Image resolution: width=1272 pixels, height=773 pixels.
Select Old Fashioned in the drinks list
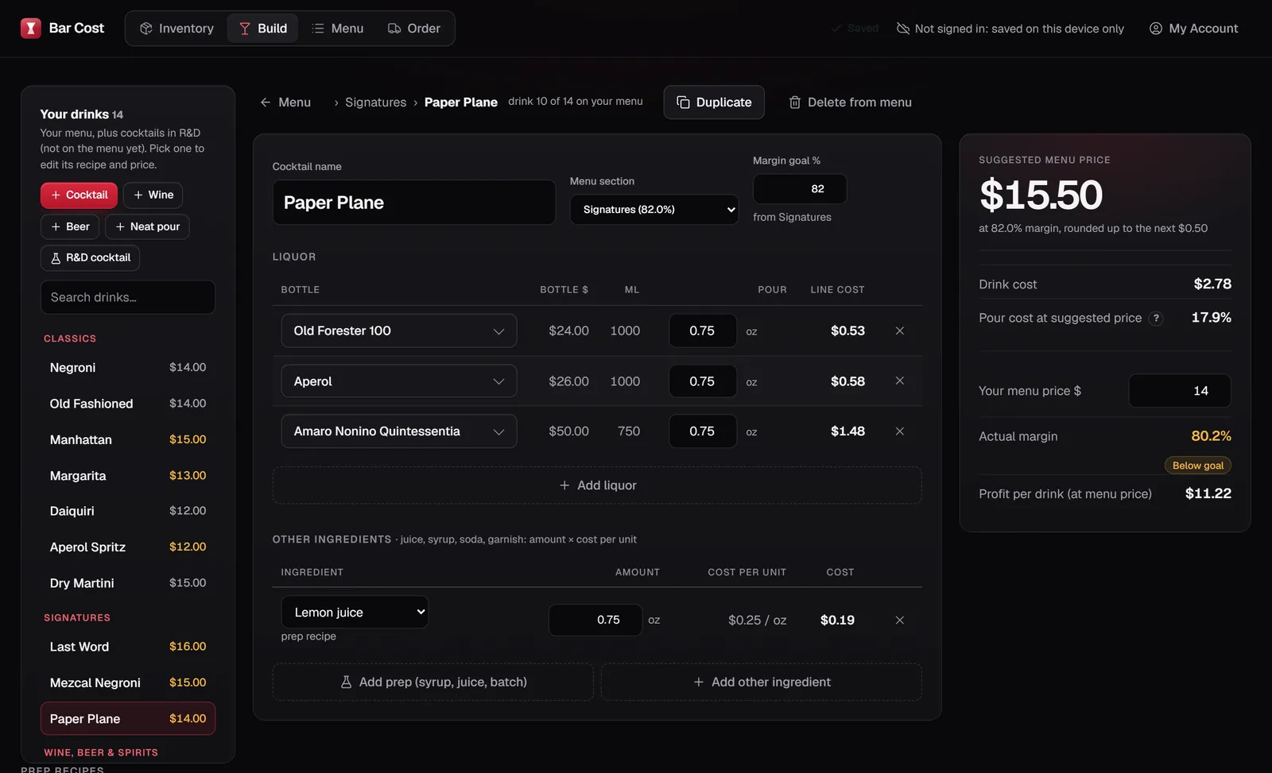point(128,404)
